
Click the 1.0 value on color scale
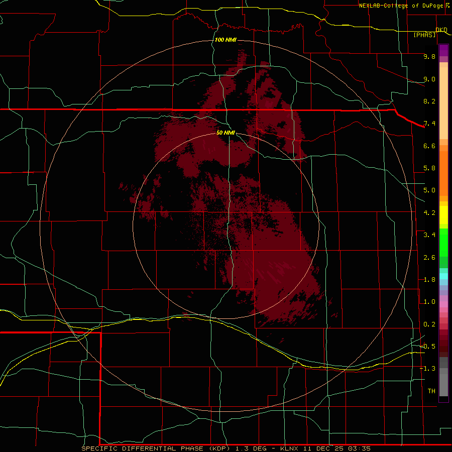(429, 302)
